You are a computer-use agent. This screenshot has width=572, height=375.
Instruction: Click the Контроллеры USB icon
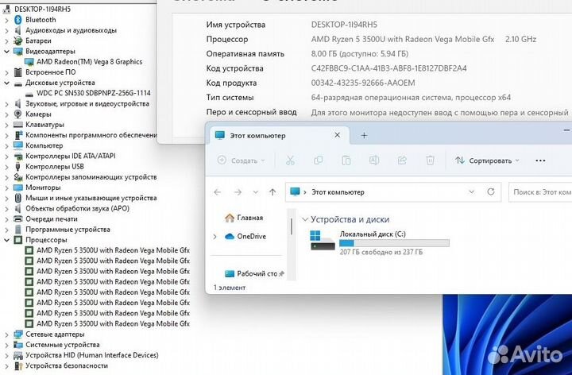tap(17, 167)
